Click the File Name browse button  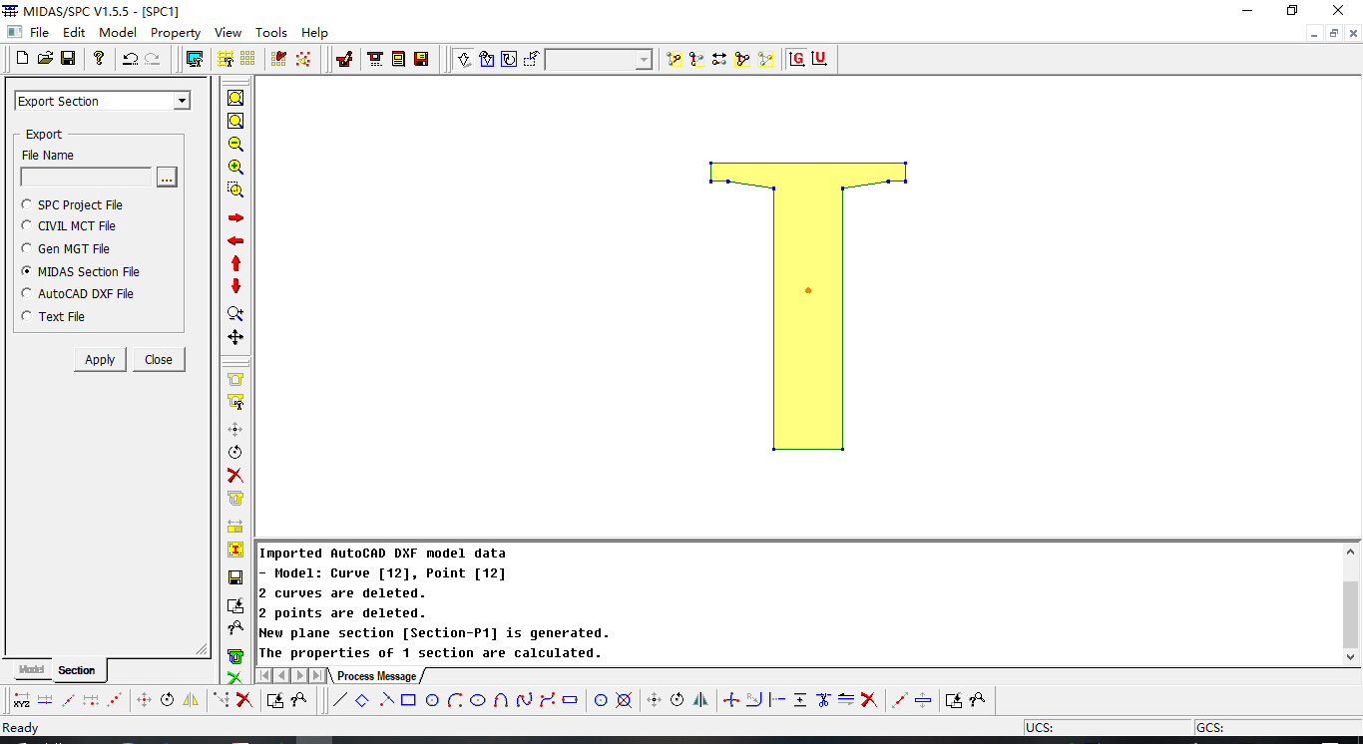click(x=167, y=178)
